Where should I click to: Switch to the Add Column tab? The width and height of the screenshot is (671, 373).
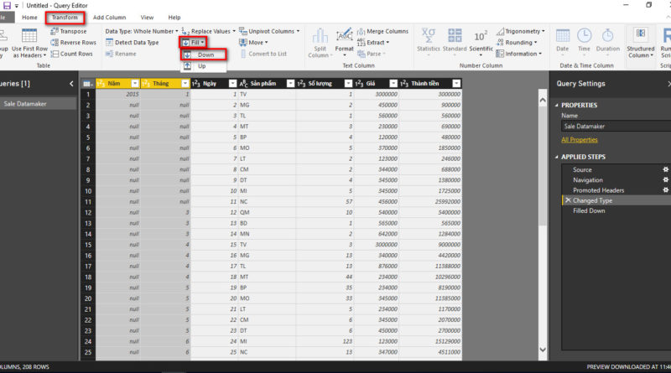coord(109,17)
